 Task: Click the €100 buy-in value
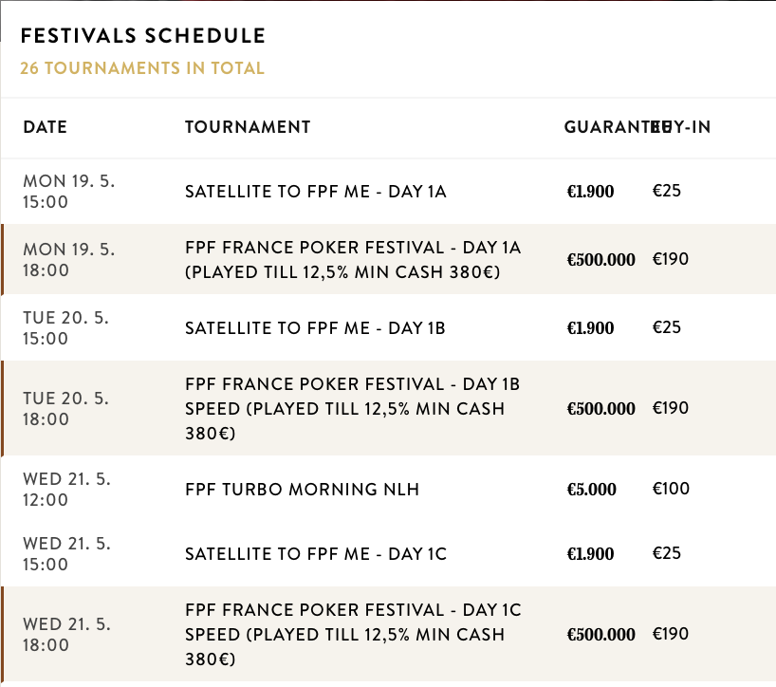[x=671, y=489]
